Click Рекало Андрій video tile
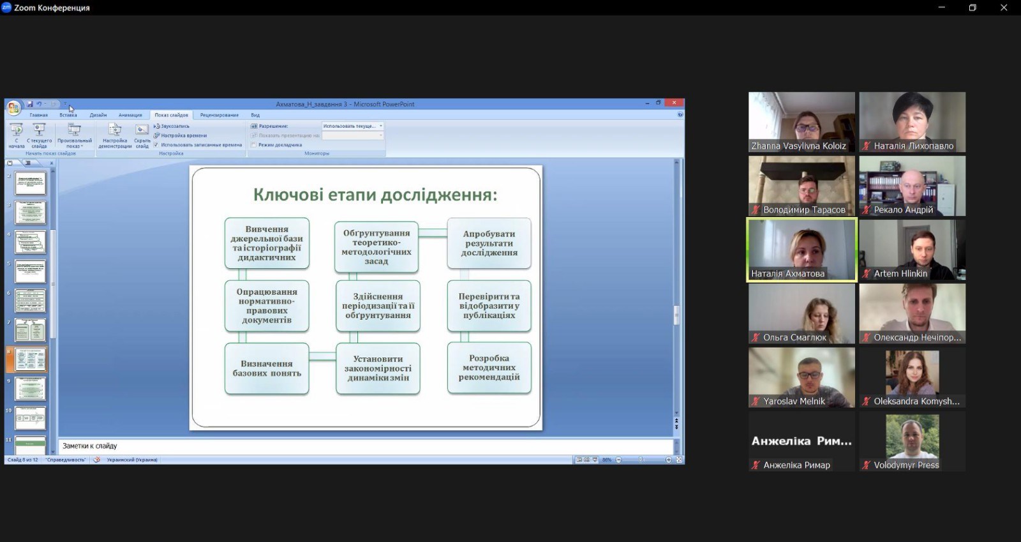Image resolution: width=1021 pixels, height=542 pixels. tap(913, 186)
